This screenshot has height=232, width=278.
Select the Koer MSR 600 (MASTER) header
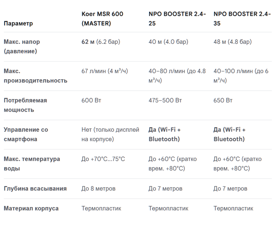[x=102, y=19]
